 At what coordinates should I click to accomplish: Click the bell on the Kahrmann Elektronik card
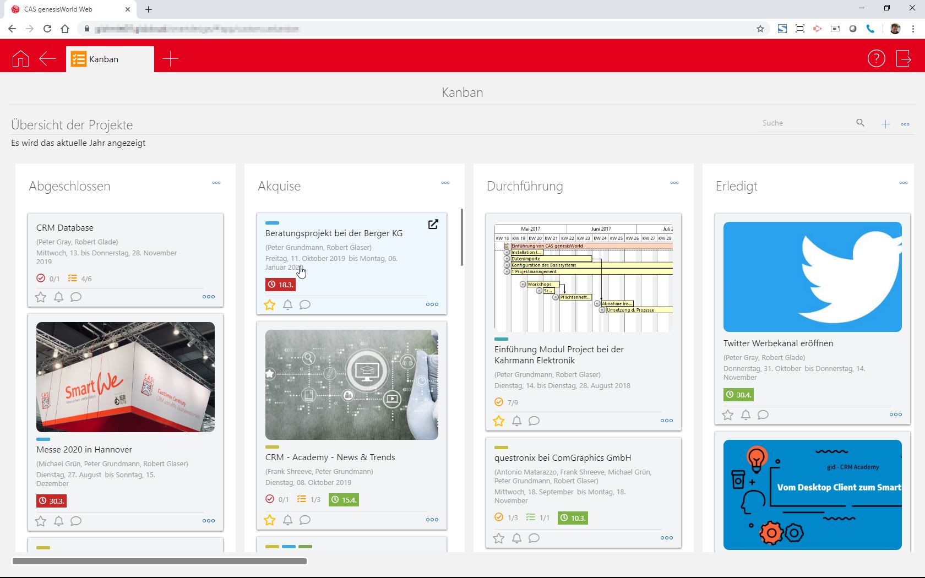click(516, 421)
